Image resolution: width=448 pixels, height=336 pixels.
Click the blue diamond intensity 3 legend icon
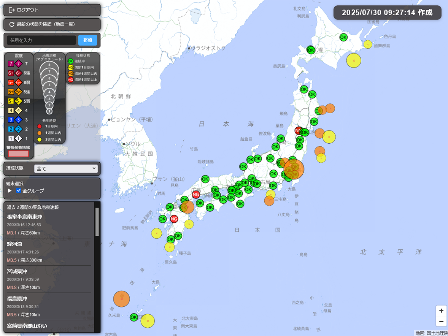tap(19, 120)
